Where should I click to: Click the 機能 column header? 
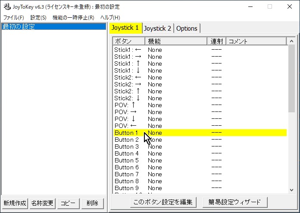click(x=176, y=41)
